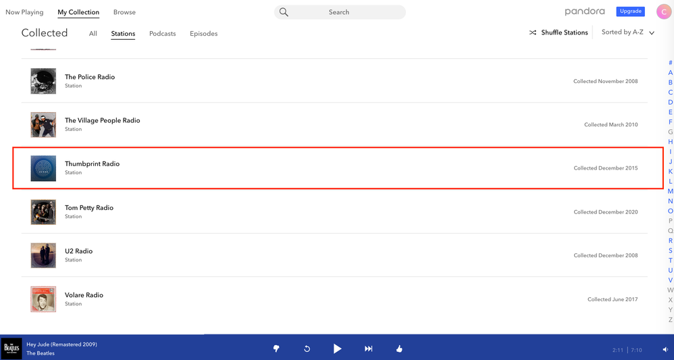Image resolution: width=674 pixels, height=360 pixels.
Task: Jump to letter S in alphabet index
Action: tap(670, 251)
